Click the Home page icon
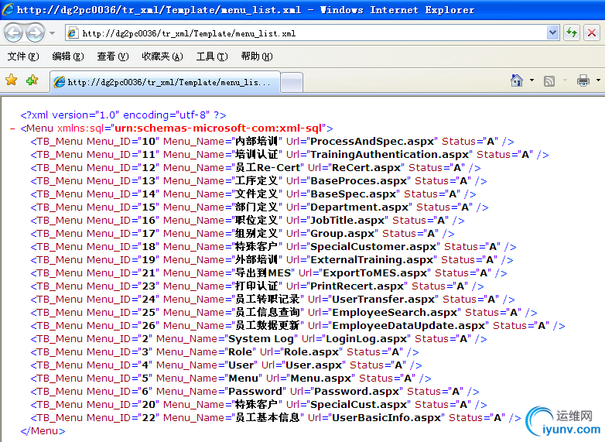 point(517,81)
